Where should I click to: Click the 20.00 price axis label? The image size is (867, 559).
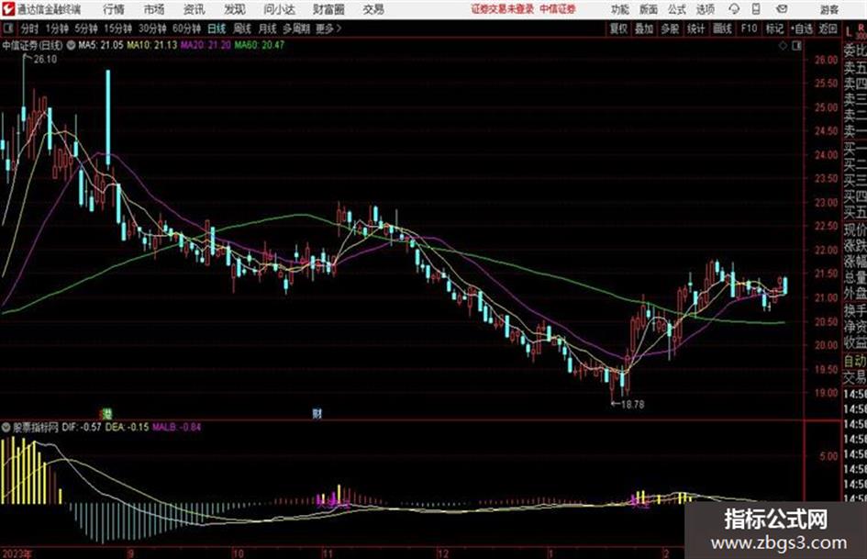(x=826, y=345)
